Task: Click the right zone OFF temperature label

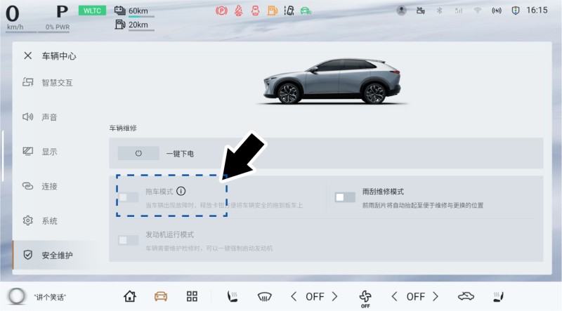Action: 415,297
